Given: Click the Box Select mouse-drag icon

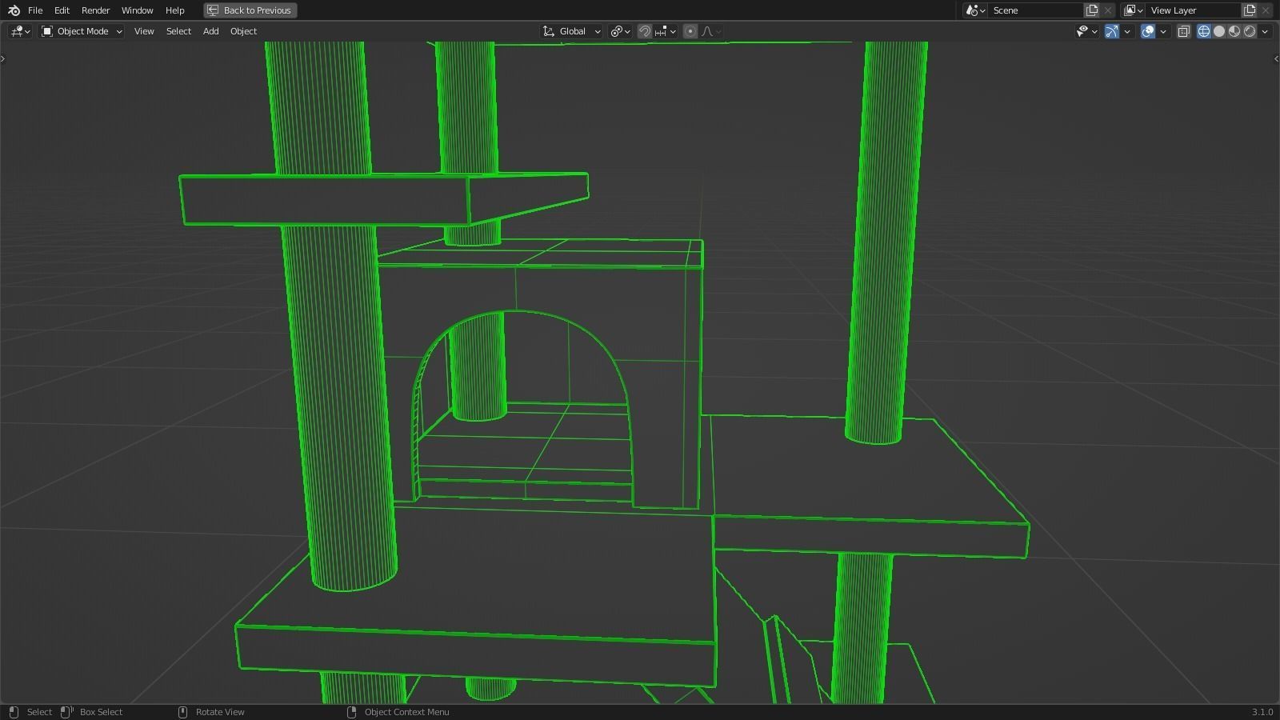Looking at the screenshot, I should pyautogui.click(x=66, y=712).
